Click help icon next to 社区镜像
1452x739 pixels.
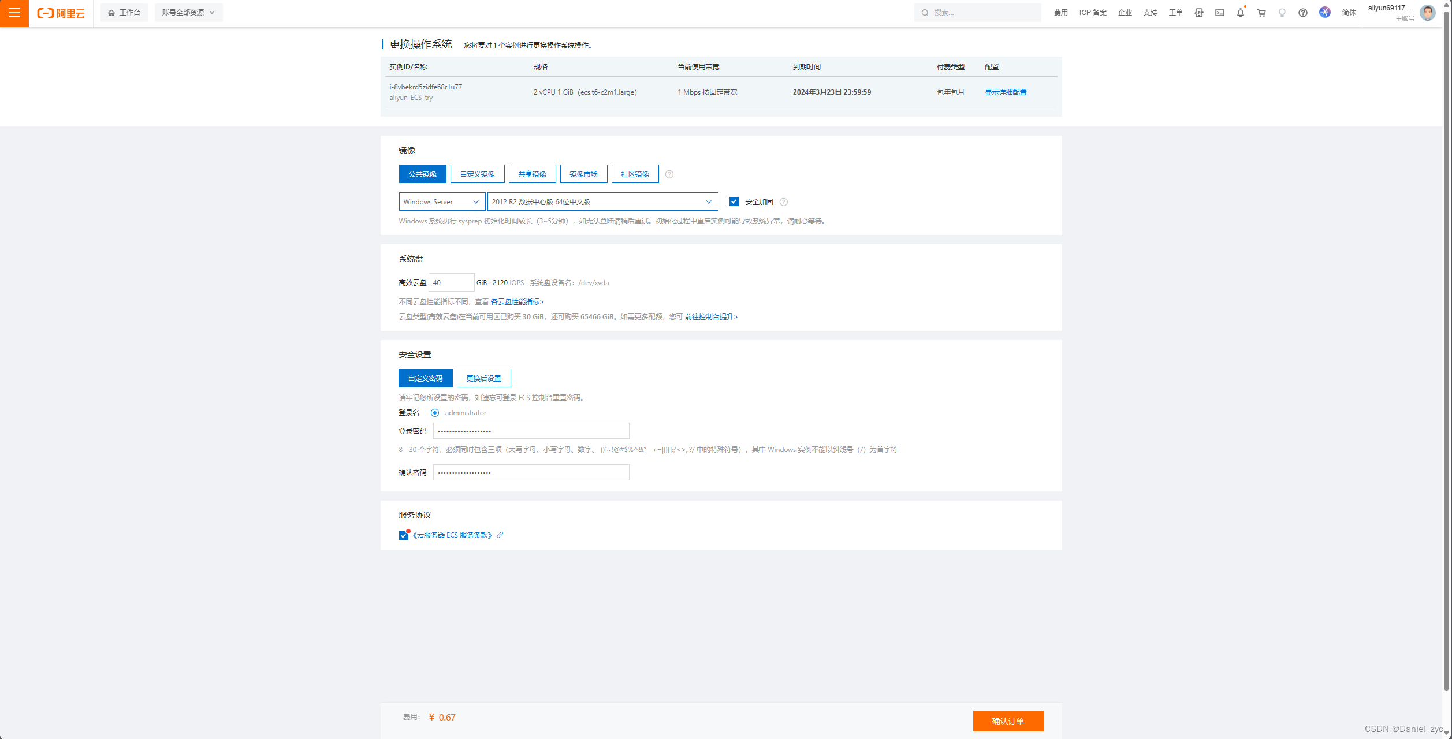pyautogui.click(x=669, y=174)
